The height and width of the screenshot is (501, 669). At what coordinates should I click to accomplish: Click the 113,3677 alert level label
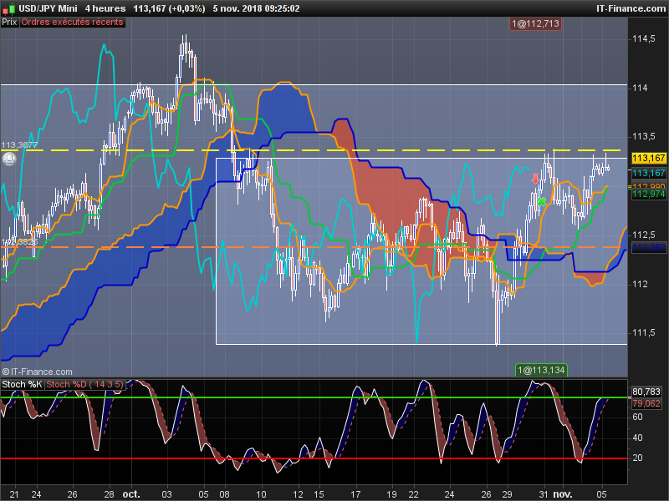pos(19,145)
